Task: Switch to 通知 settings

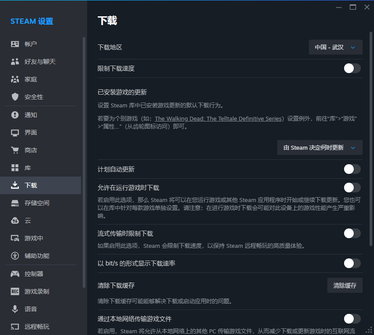Action: point(40,115)
